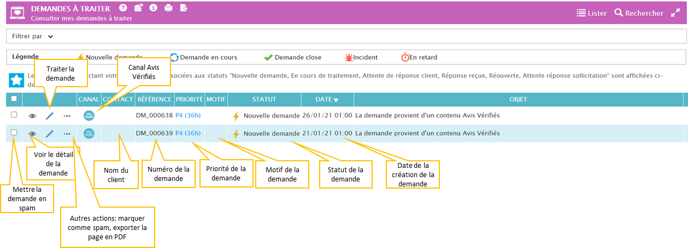
Task: Click the help question mark icon in header
Action: [123, 8]
